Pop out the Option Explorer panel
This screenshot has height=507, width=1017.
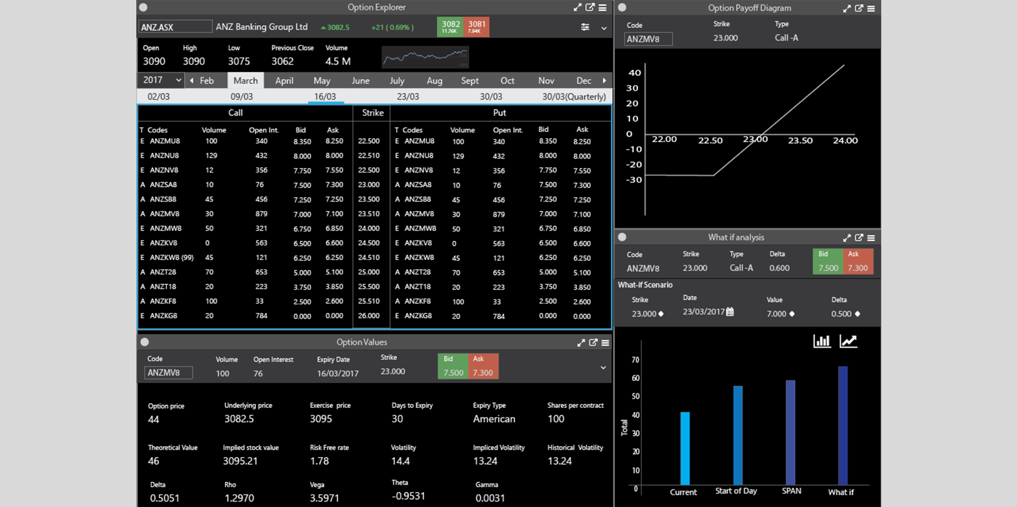coord(590,7)
